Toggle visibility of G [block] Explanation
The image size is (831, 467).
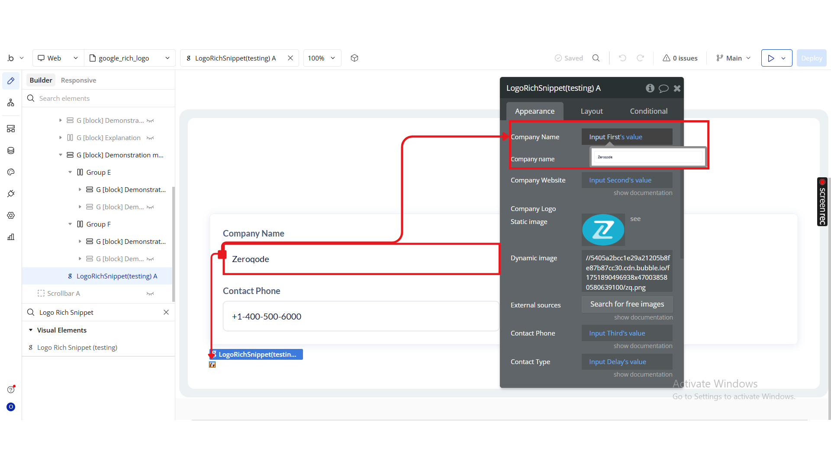[x=150, y=138]
